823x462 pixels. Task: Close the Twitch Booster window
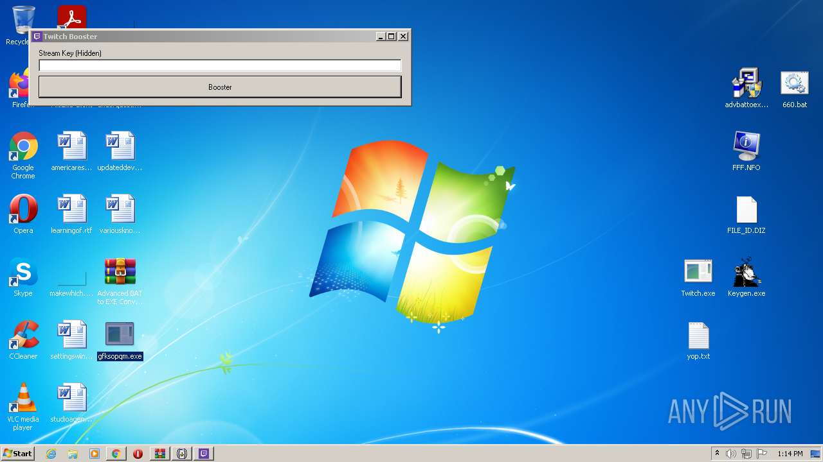point(403,37)
